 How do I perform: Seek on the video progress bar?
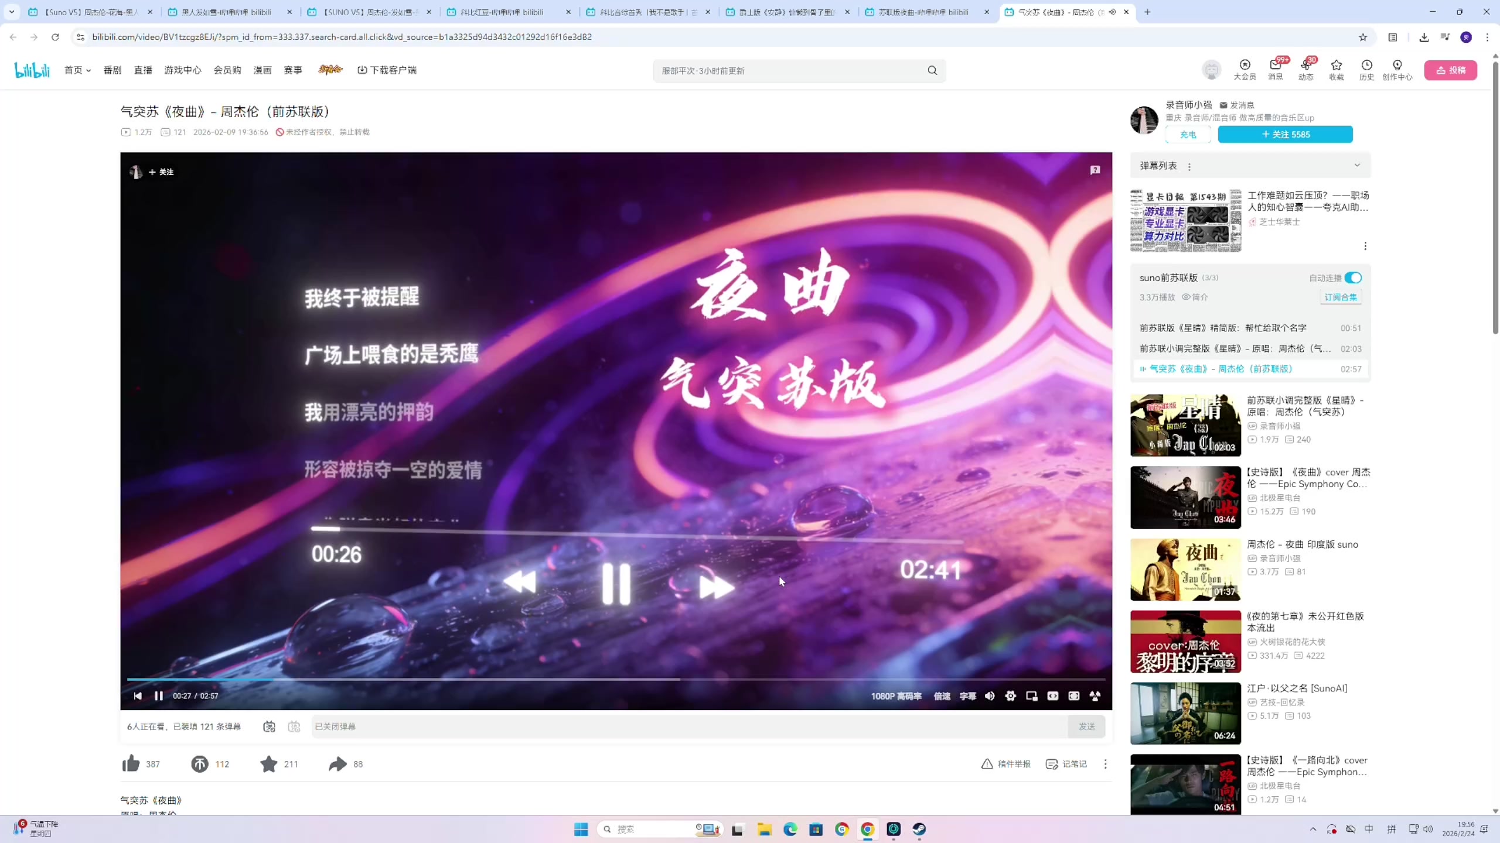pyautogui.click(x=615, y=679)
